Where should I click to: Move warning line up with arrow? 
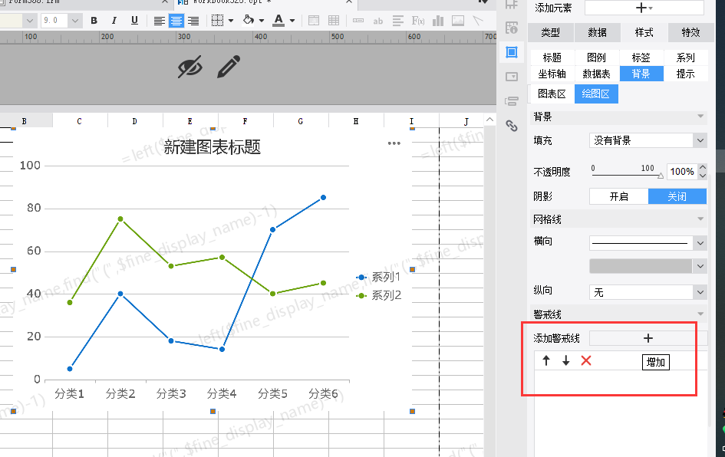point(546,360)
